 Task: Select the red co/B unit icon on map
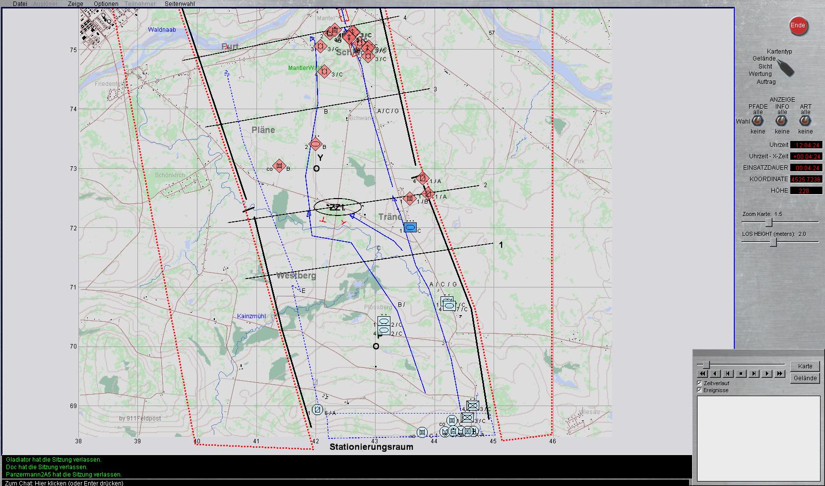[279, 166]
